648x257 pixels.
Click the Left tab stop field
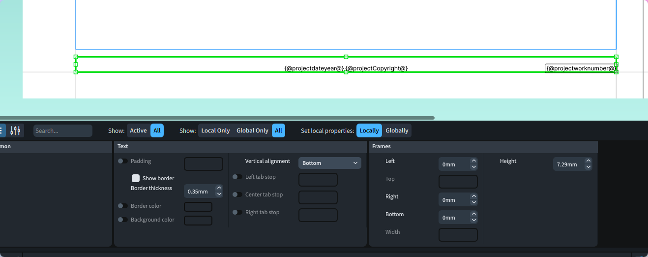318,180
